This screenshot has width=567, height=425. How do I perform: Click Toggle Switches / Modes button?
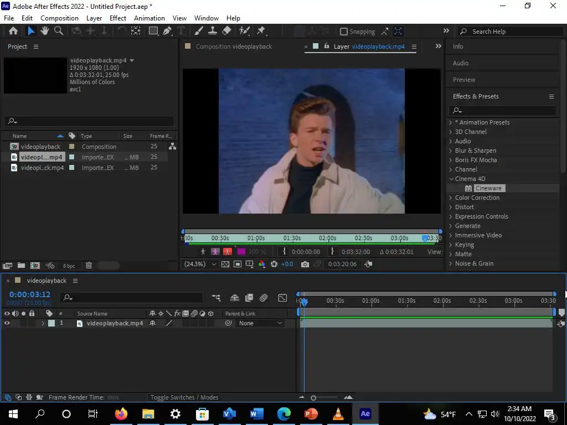pyautogui.click(x=184, y=397)
